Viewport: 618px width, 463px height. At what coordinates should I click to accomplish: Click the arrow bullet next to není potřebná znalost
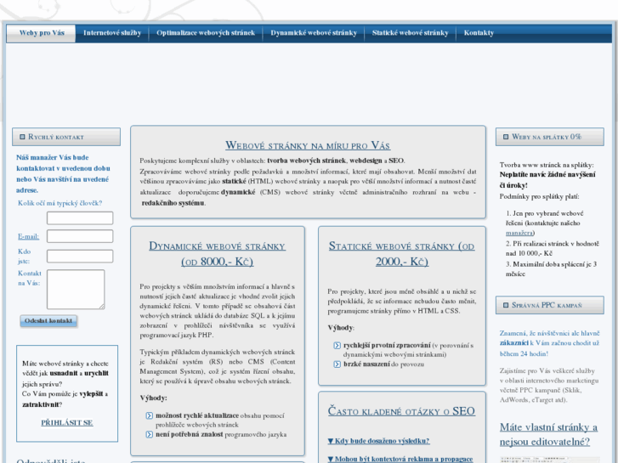(150, 435)
